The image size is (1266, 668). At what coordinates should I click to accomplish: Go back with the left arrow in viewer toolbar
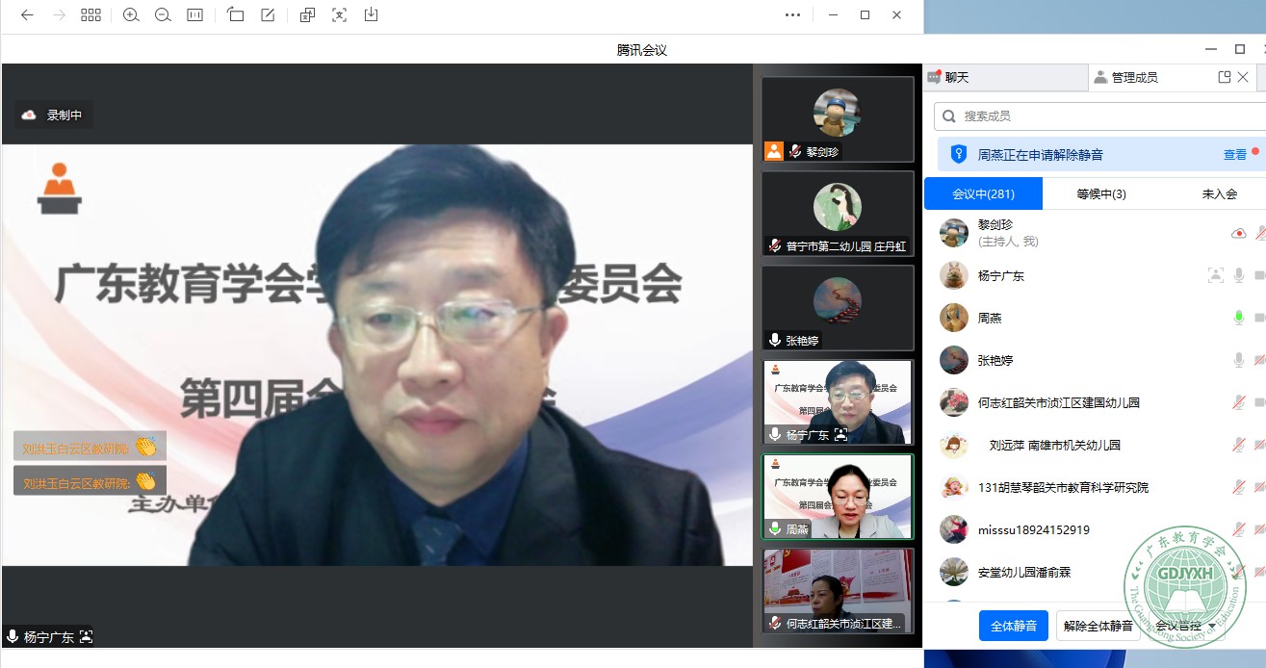[27, 15]
